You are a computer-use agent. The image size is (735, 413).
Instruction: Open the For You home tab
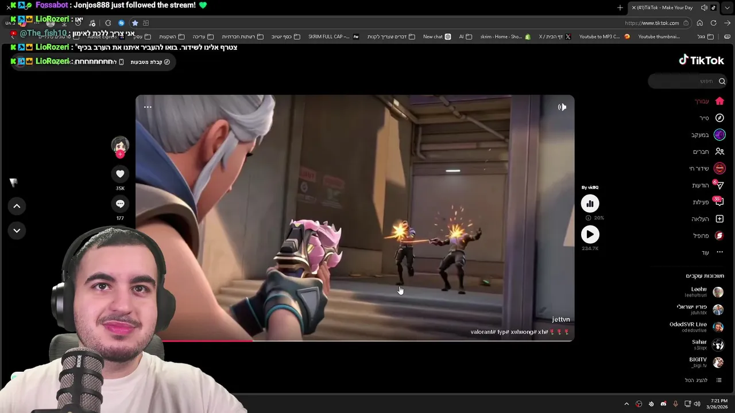(710, 101)
